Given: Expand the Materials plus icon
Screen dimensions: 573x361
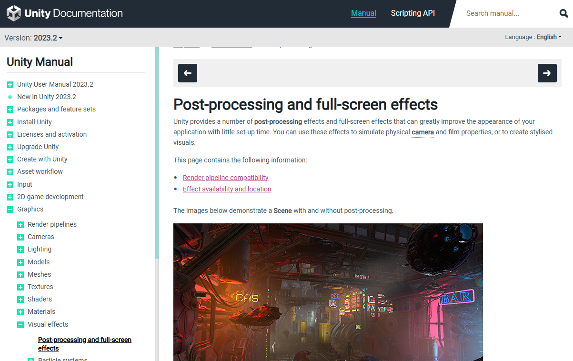Looking at the screenshot, I should click(x=20, y=312).
